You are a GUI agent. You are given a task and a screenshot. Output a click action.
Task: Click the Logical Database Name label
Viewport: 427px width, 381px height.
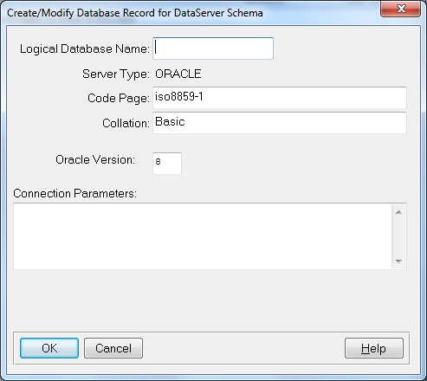click(85, 48)
